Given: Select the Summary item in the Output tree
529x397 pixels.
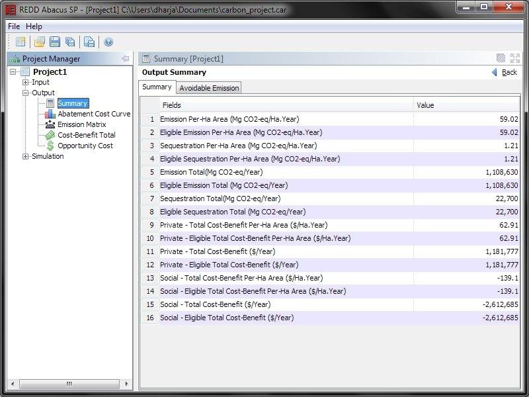Looking at the screenshot, I should 73,103.
